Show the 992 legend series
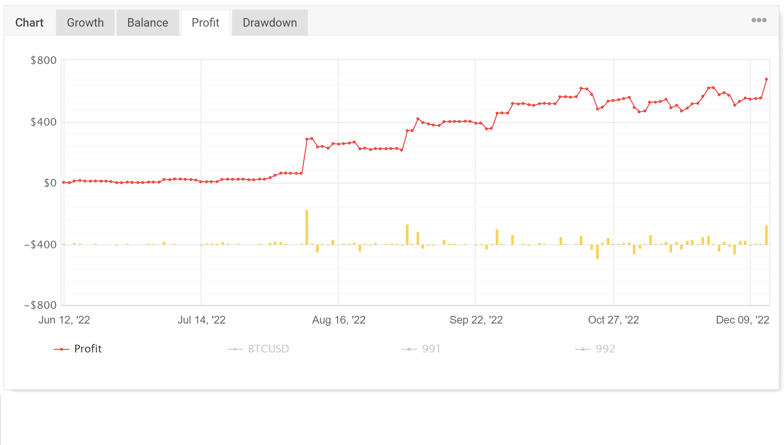 605,349
